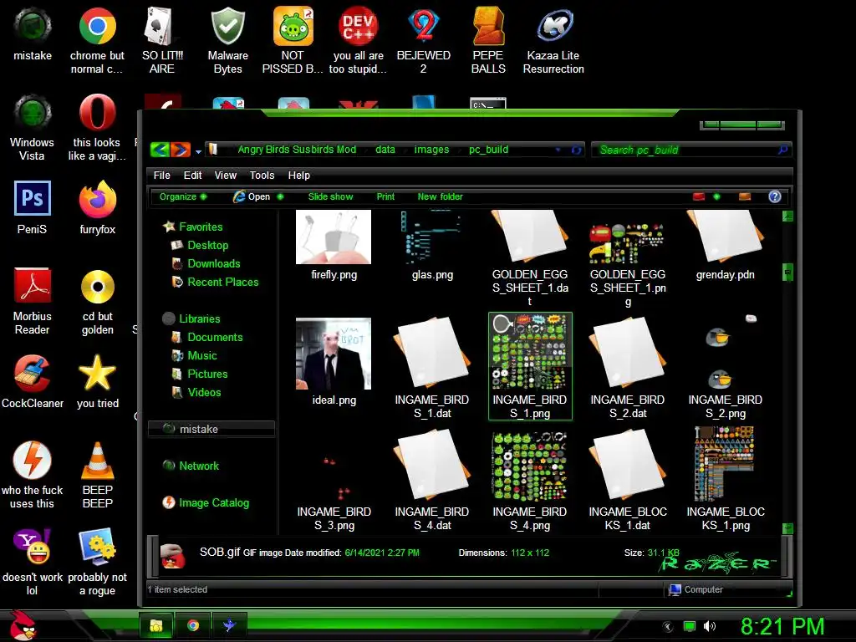This screenshot has height=642, width=856.
Task: Open the Edit menu
Action: coord(192,176)
